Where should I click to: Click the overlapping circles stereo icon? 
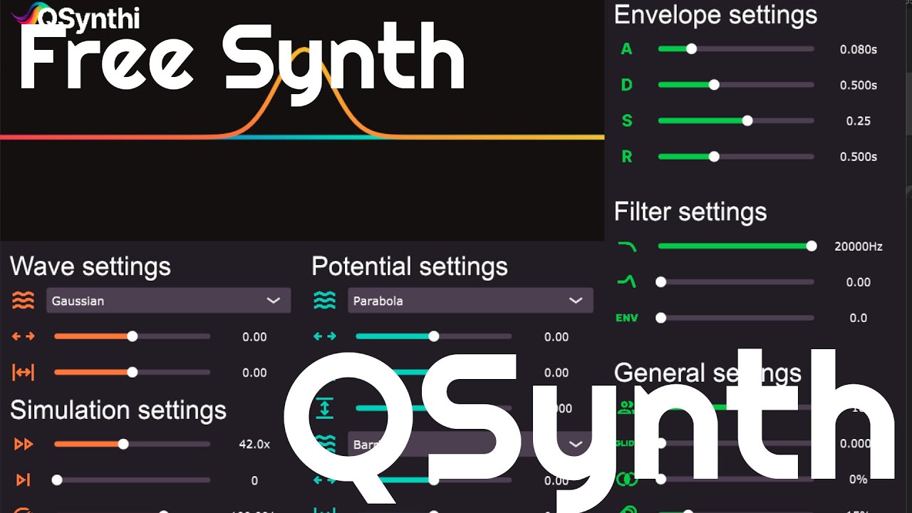(x=627, y=480)
